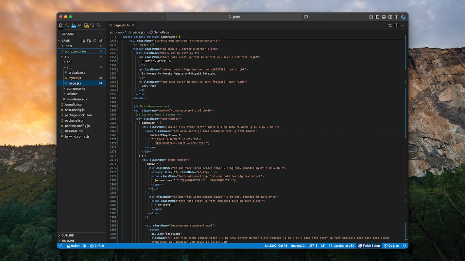This screenshot has height=261, width=465.
Task: Refresh the Explorer file tree
Action: (95, 41)
